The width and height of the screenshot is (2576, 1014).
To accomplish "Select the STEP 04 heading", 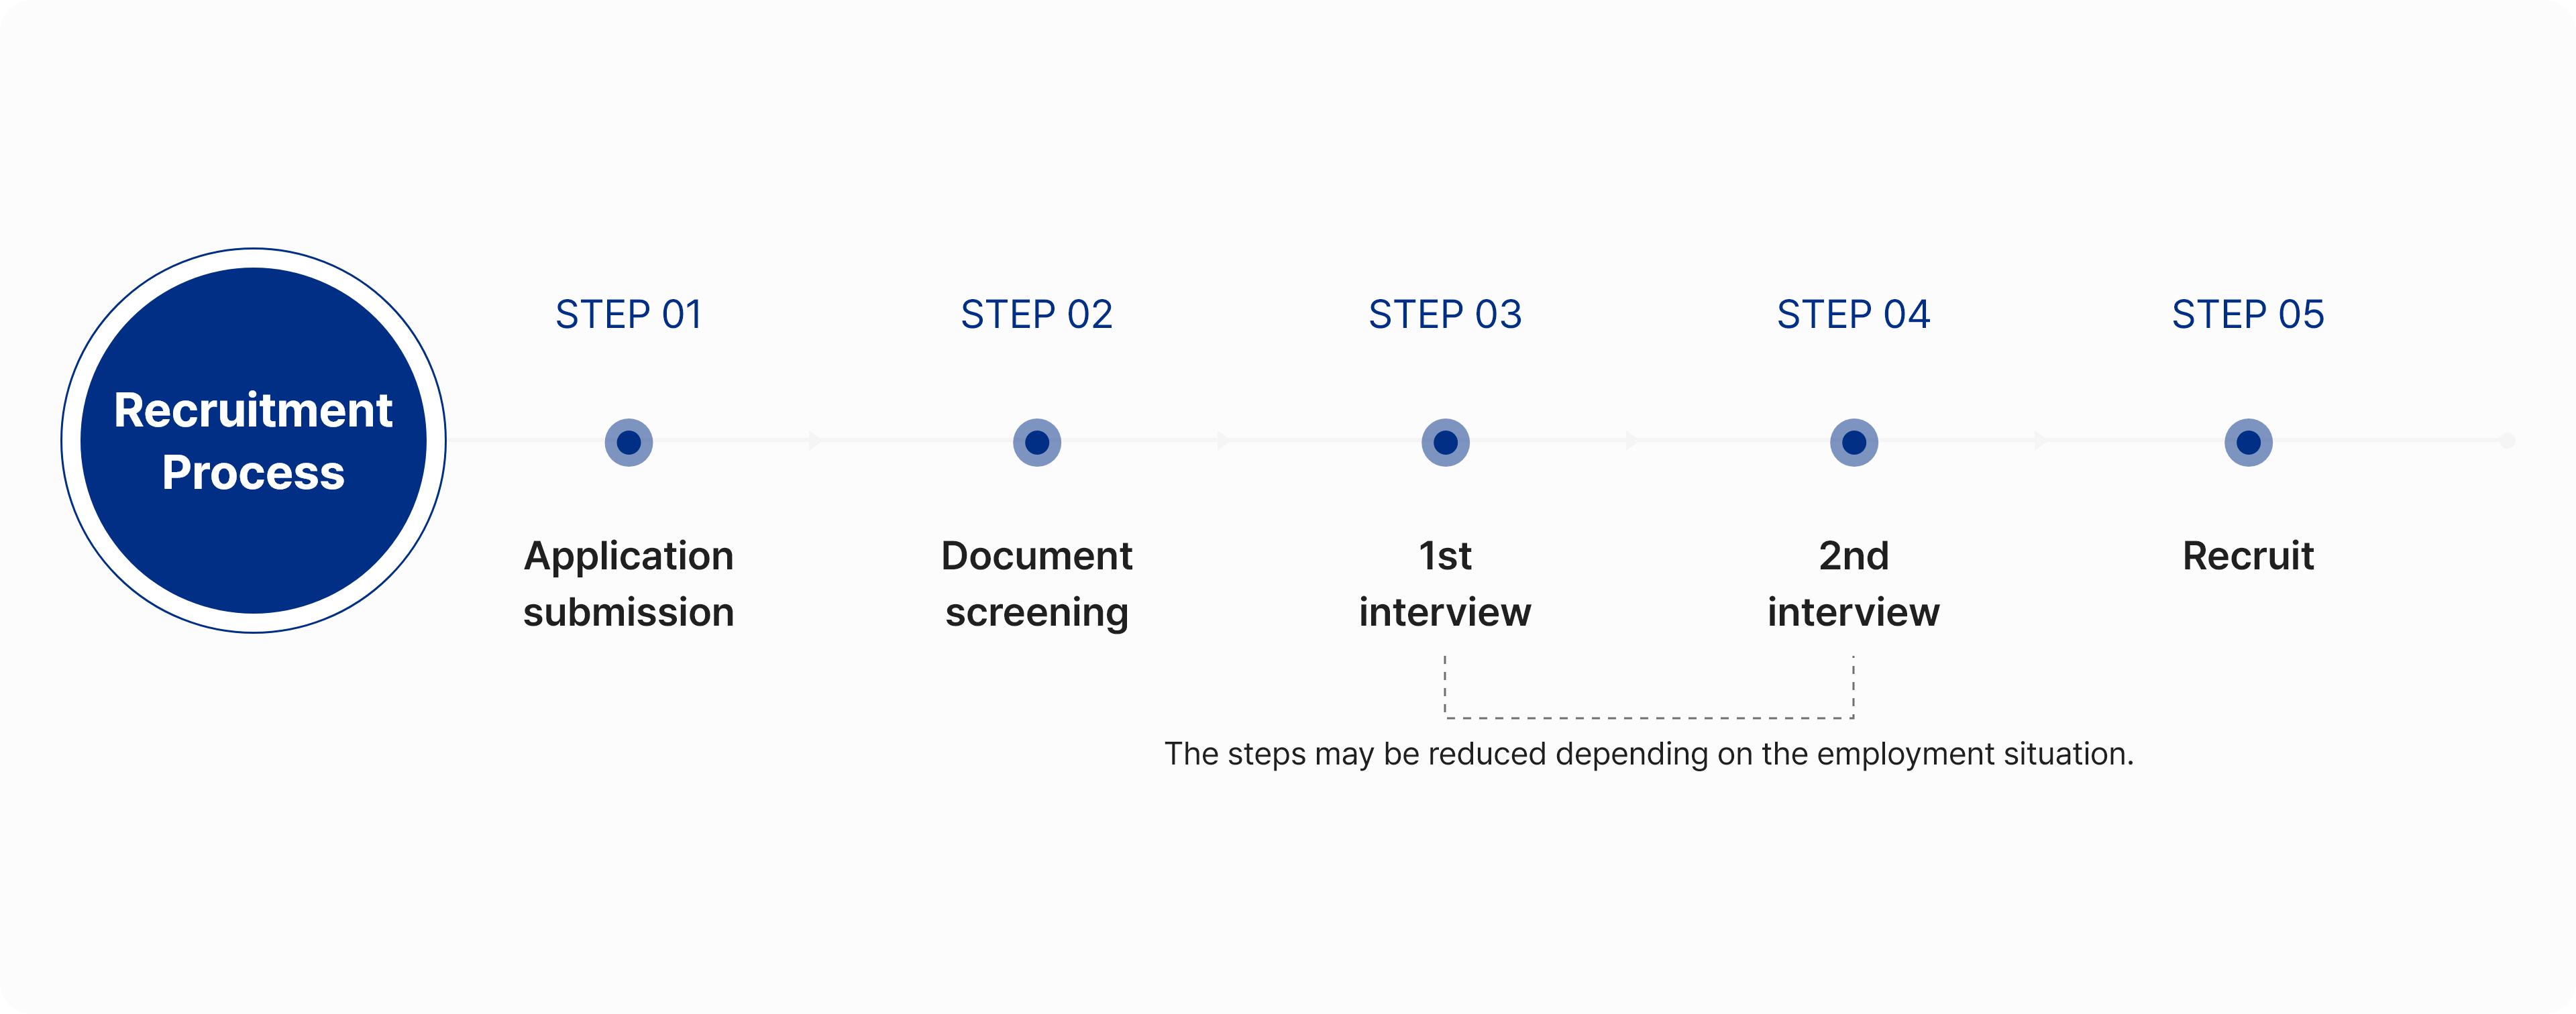I will tap(1854, 315).
